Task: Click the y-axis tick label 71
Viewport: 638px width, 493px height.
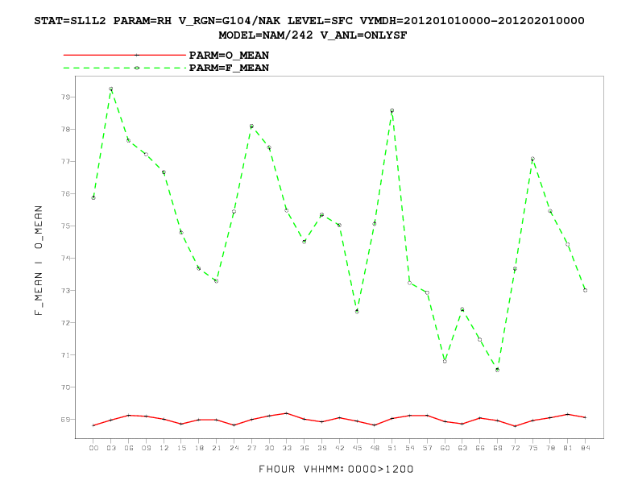Action: pyautogui.click(x=65, y=355)
